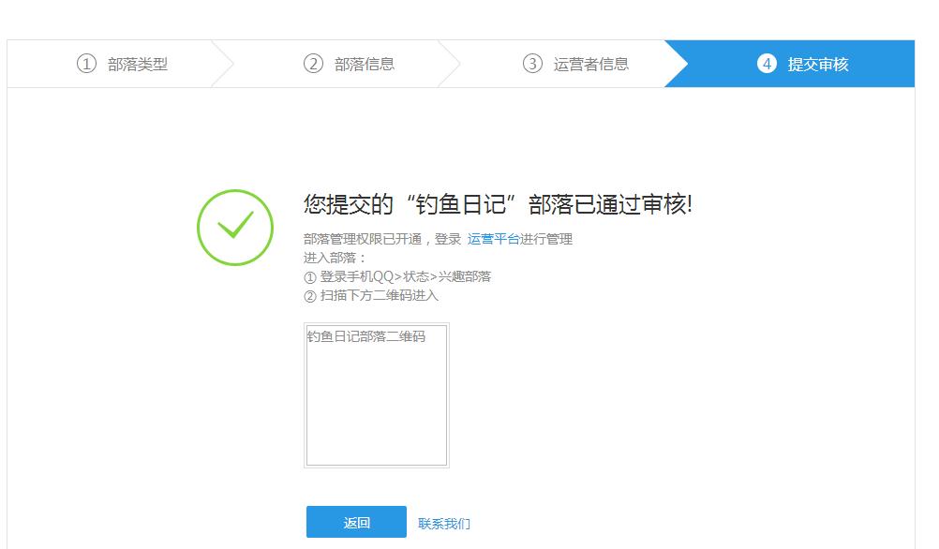Viewport: 939px width, 549px height.
Task: Click the green checkmark success icon
Action: [x=234, y=228]
